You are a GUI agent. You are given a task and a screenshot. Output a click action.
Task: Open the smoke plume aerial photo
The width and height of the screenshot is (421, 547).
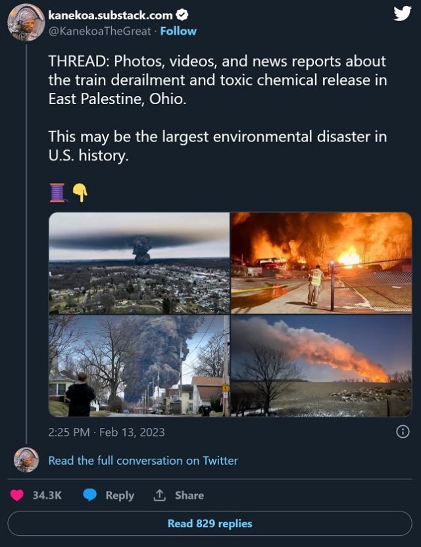click(x=139, y=263)
